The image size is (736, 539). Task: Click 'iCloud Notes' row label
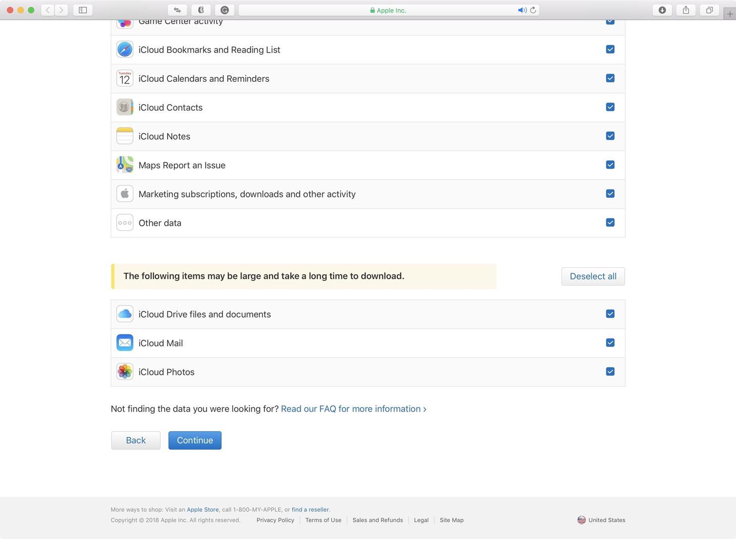point(164,136)
